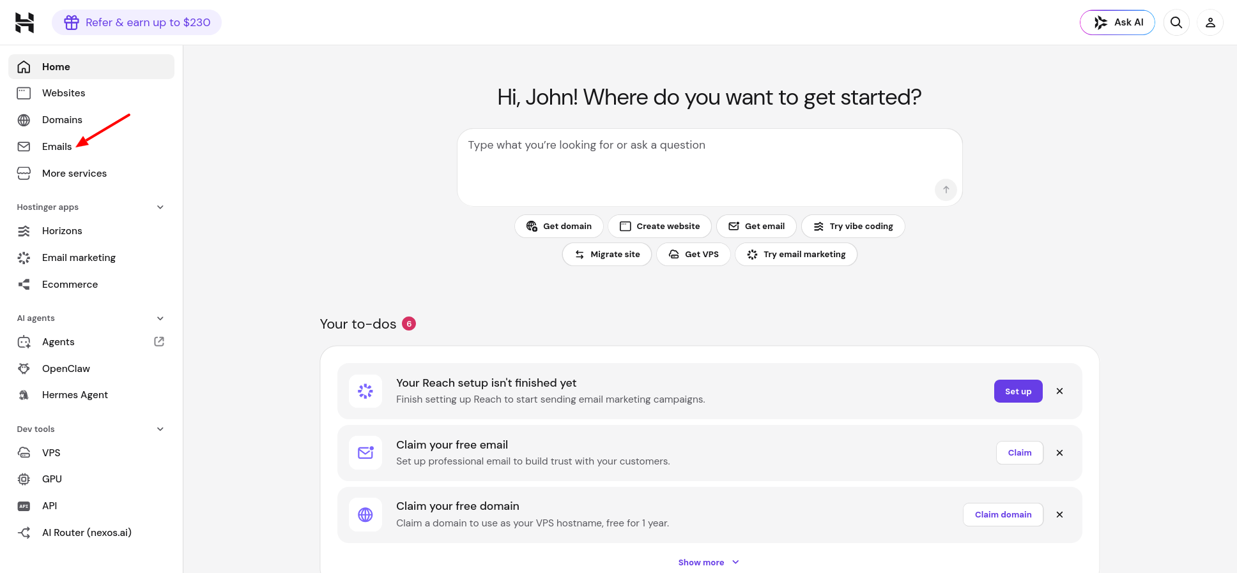Click the More services icon
The image size is (1237, 573).
24,174
